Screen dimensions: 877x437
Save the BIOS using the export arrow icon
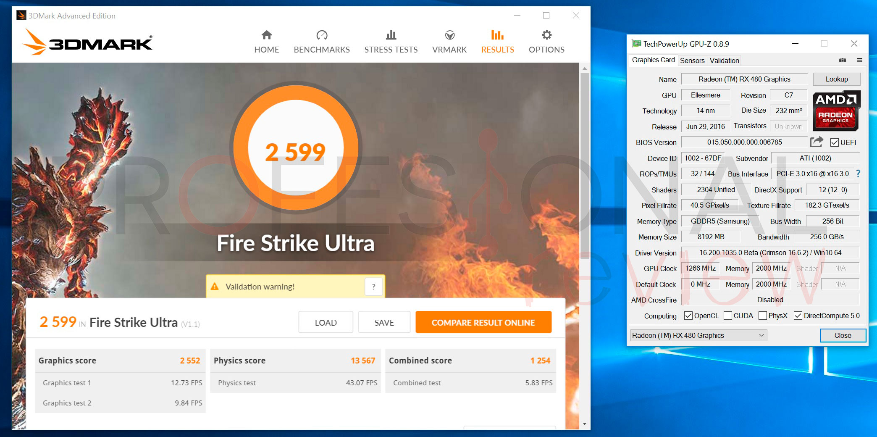coord(817,142)
